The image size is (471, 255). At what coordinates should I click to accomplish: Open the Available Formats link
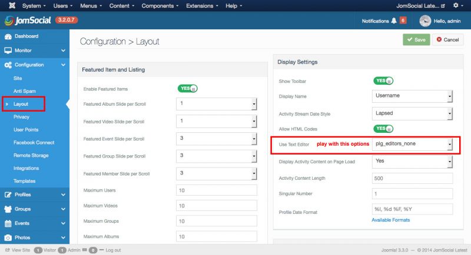point(390,220)
